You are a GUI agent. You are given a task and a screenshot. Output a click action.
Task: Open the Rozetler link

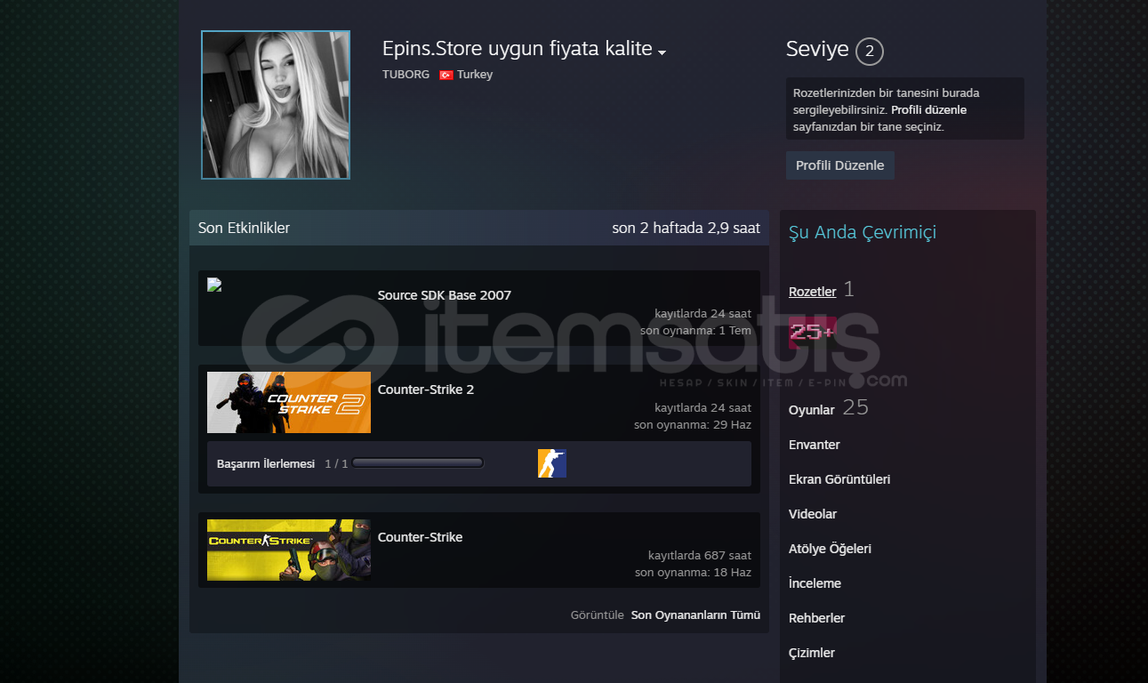coord(813,292)
